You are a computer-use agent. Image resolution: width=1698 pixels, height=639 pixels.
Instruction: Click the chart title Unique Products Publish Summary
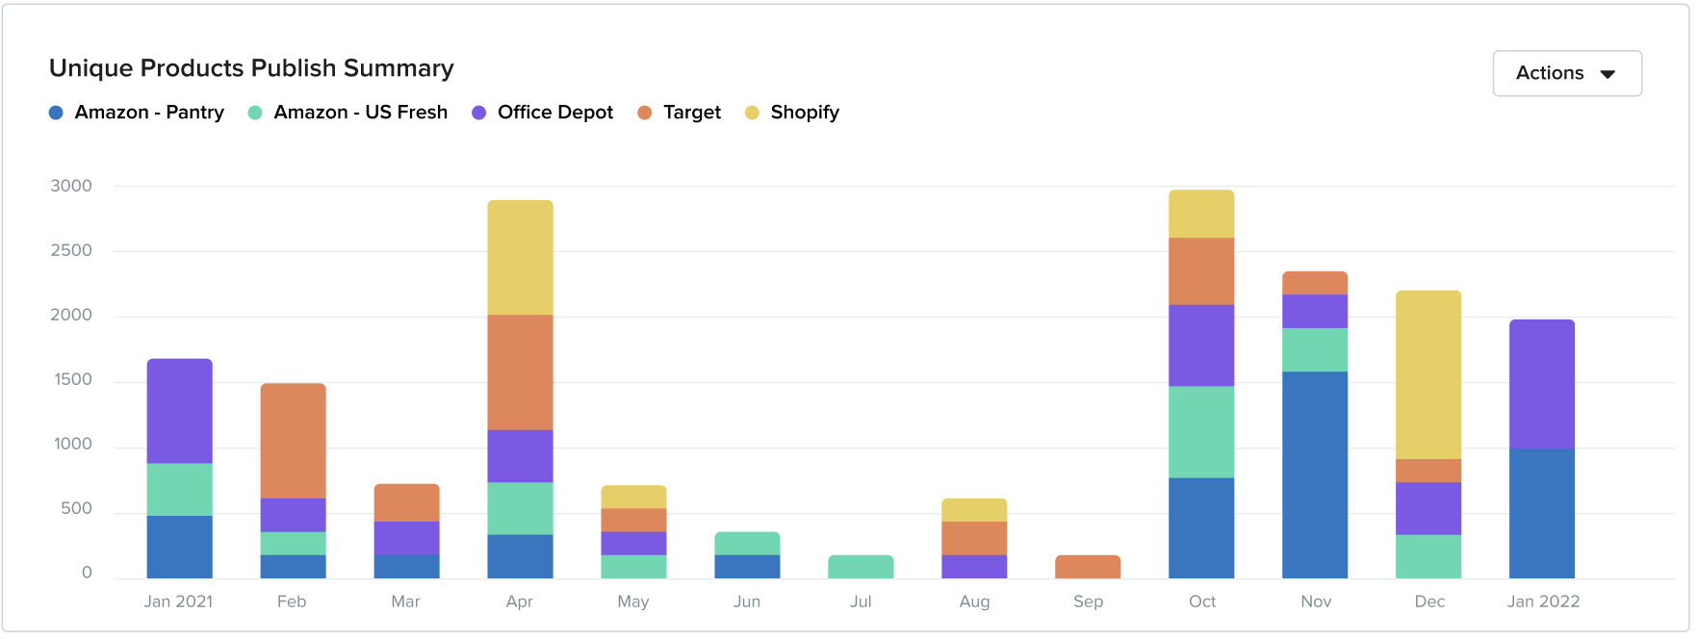pos(251,68)
